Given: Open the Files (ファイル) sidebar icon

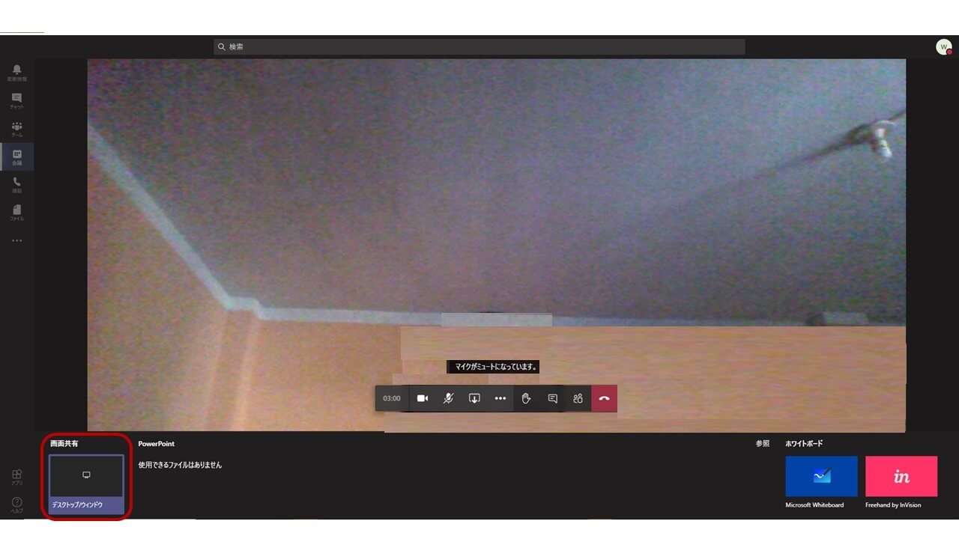Looking at the screenshot, I should click(16, 213).
